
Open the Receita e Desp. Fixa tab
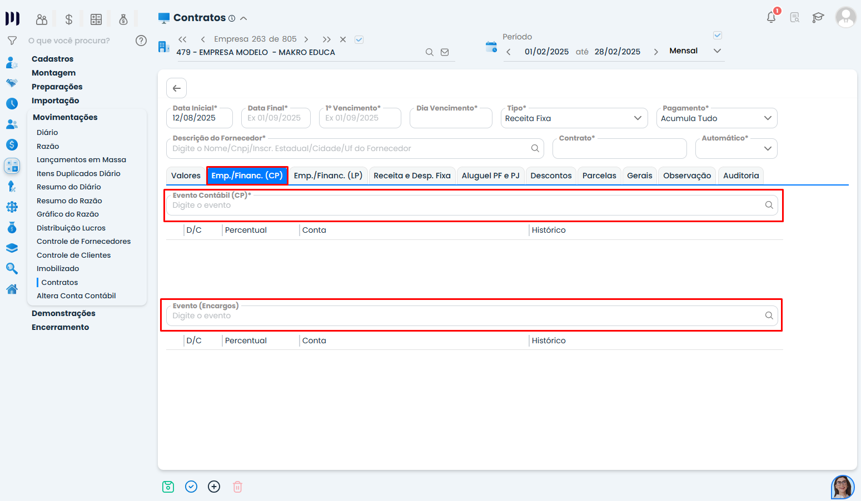(x=412, y=176)
